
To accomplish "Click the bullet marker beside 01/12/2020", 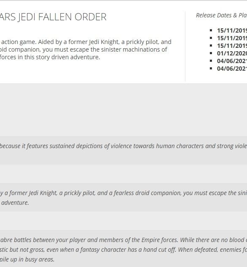I will 211,53.
